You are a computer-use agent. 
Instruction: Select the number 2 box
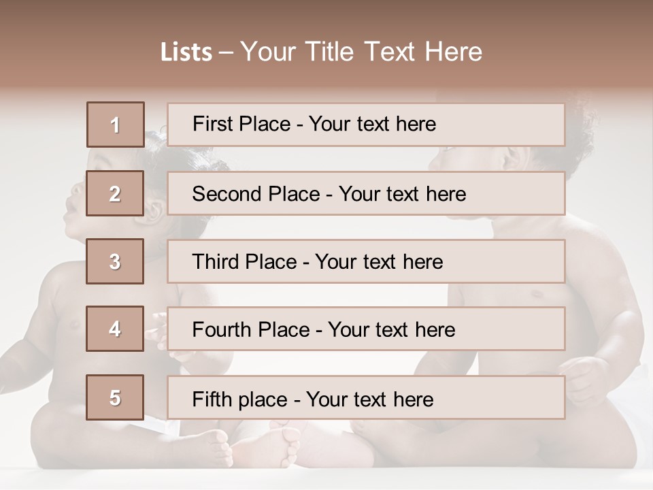pyautogui.click(x=115, y=193)
